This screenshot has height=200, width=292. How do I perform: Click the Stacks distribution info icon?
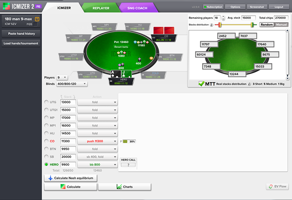[211, 25]
